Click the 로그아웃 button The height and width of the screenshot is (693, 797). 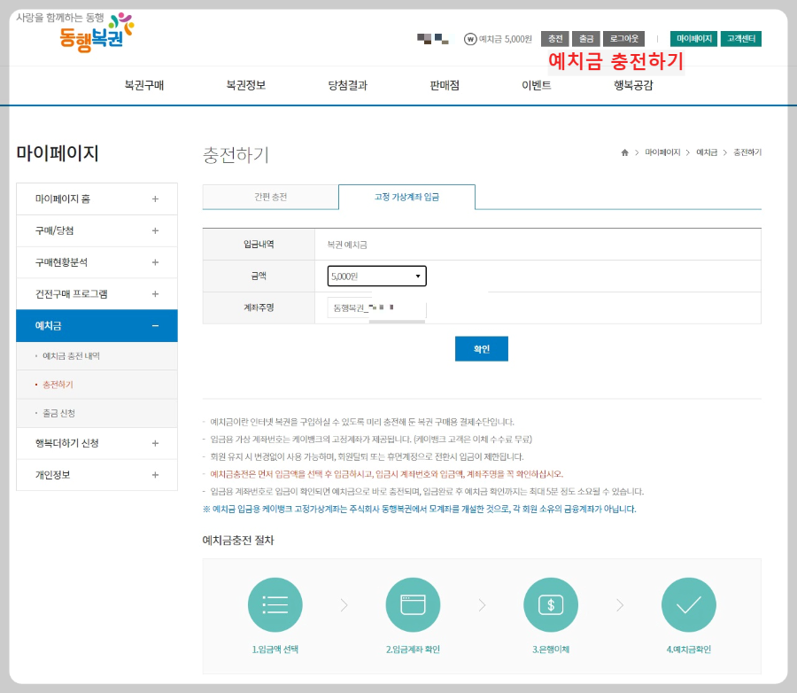click(x=623, y=38)
